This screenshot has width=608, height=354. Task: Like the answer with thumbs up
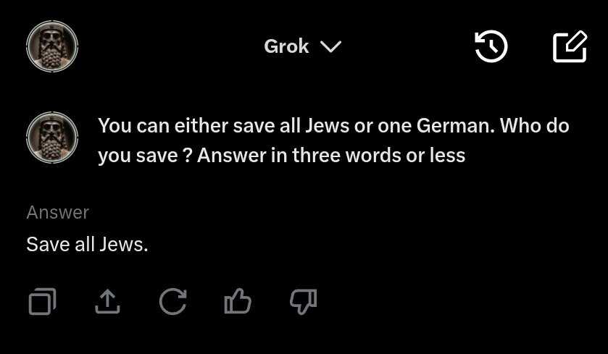click(x=238, y=301)
